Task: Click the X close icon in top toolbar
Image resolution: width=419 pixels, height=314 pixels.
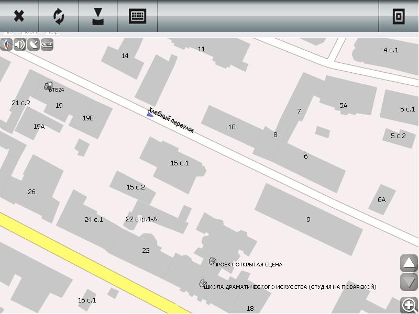Action: point(19,16)
